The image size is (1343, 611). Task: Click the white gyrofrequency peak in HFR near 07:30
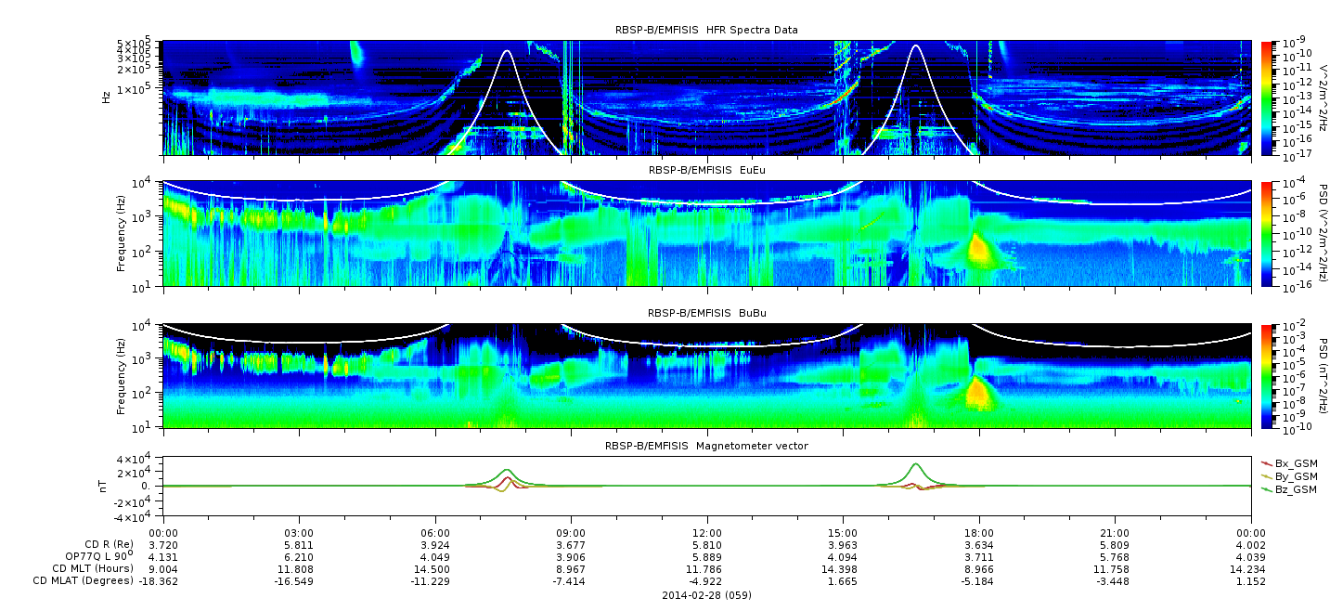click(x=507, y=53)
